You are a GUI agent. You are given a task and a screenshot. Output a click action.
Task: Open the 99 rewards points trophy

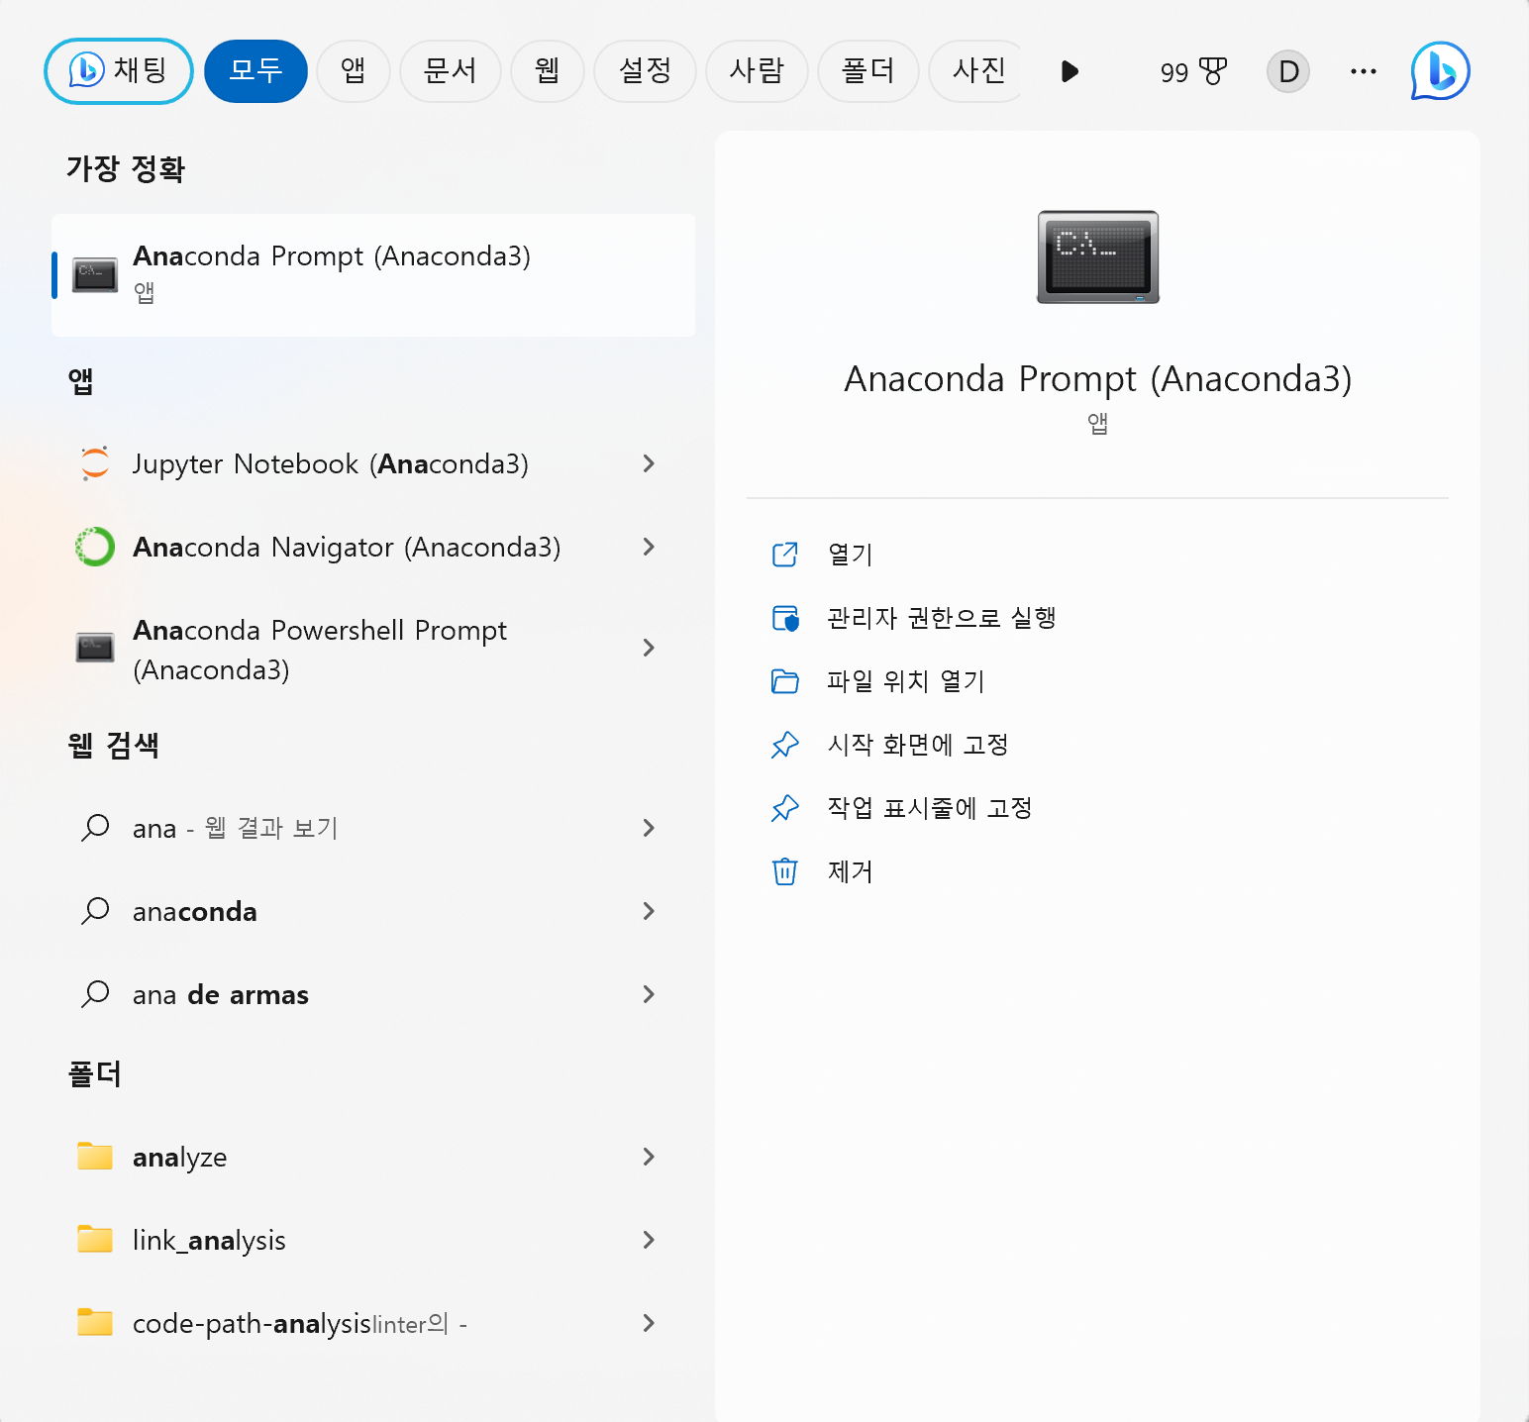tap(1193, 71)
